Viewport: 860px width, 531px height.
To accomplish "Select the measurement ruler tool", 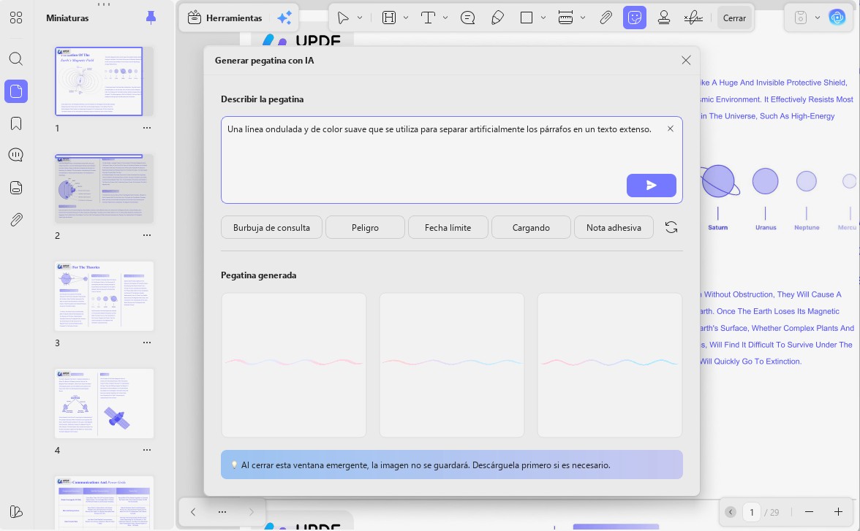I will coord(565,18).
